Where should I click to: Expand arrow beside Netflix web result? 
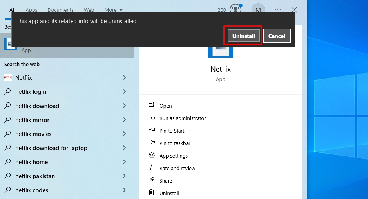[x=124, y=77]
